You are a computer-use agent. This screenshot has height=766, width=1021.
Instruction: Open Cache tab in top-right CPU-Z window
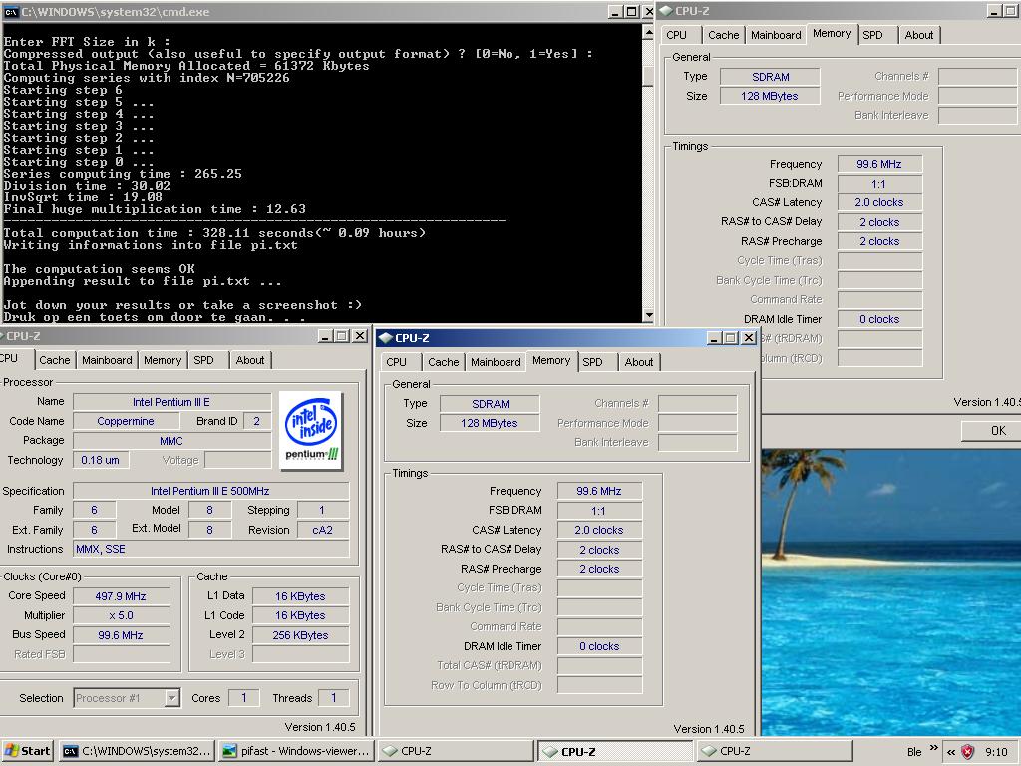pos(724,35)
